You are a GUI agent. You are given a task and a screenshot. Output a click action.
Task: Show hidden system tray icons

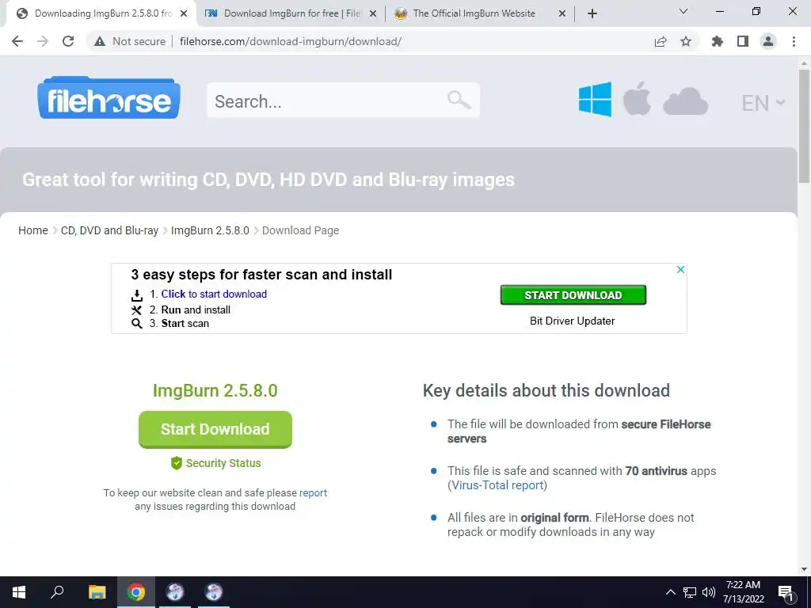670,592
